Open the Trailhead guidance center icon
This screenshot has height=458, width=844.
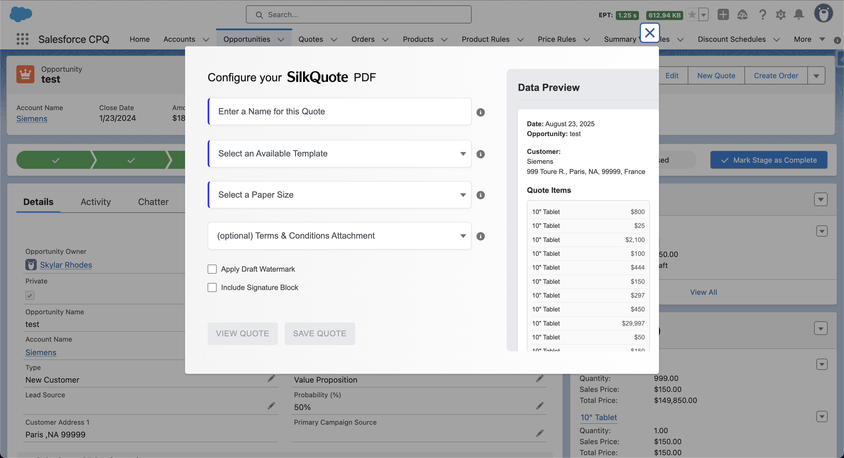pos(742,14)
